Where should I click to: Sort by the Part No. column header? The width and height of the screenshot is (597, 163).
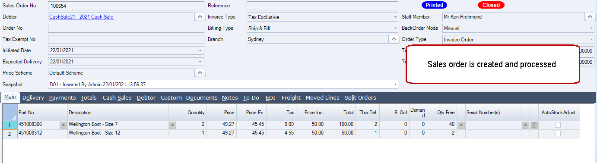click(x=38, y=113)
